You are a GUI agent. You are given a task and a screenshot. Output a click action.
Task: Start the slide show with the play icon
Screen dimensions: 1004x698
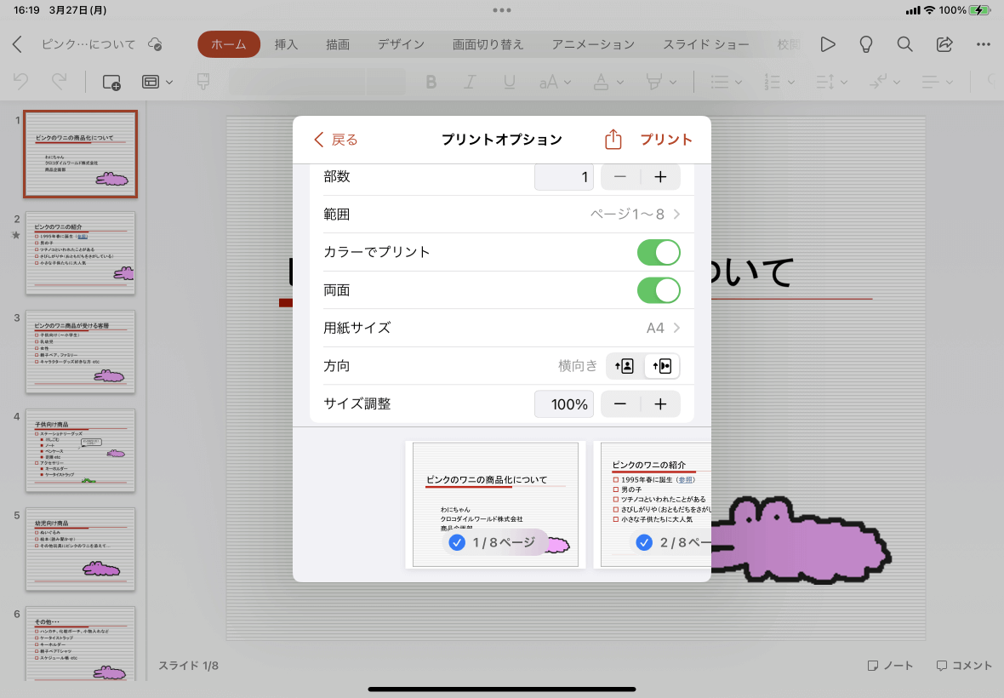point(828,44)
